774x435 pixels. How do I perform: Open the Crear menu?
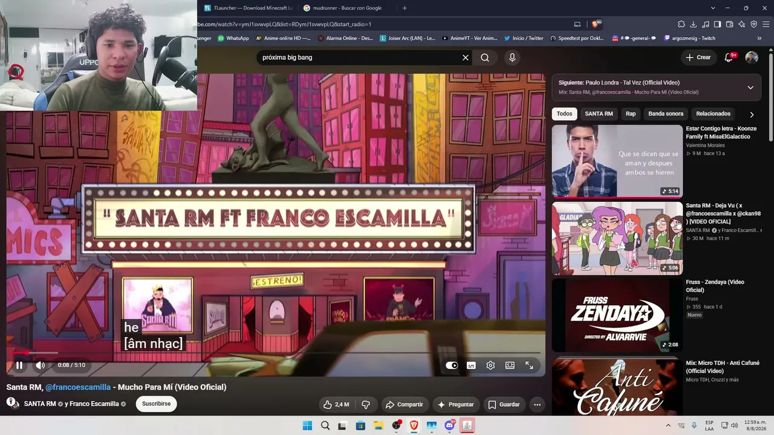point(698,57)
